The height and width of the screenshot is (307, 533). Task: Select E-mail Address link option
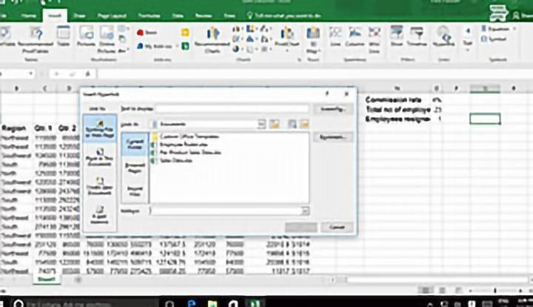pyautogui.click(x=100, y=215)
